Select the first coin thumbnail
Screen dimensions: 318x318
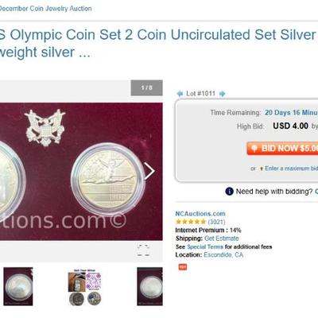point(18,286)
